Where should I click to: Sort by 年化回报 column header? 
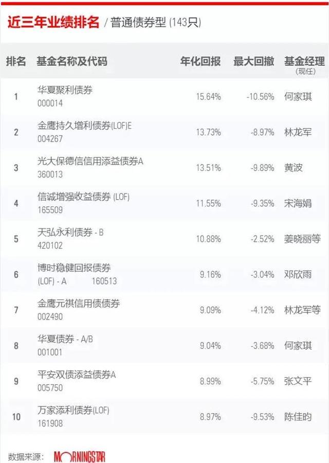coord(200,61)
